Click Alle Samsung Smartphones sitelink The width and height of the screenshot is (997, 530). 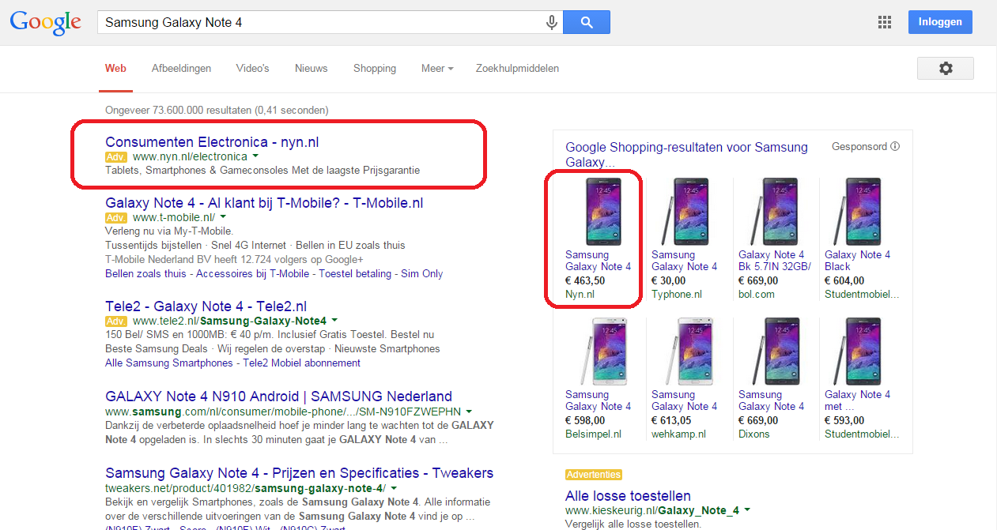(x=168, y=363)
